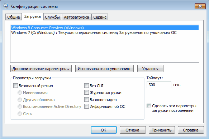Click the Отмена button
Image resolution: width=209 pixels, height=139 pixels.
click(133, 130)
